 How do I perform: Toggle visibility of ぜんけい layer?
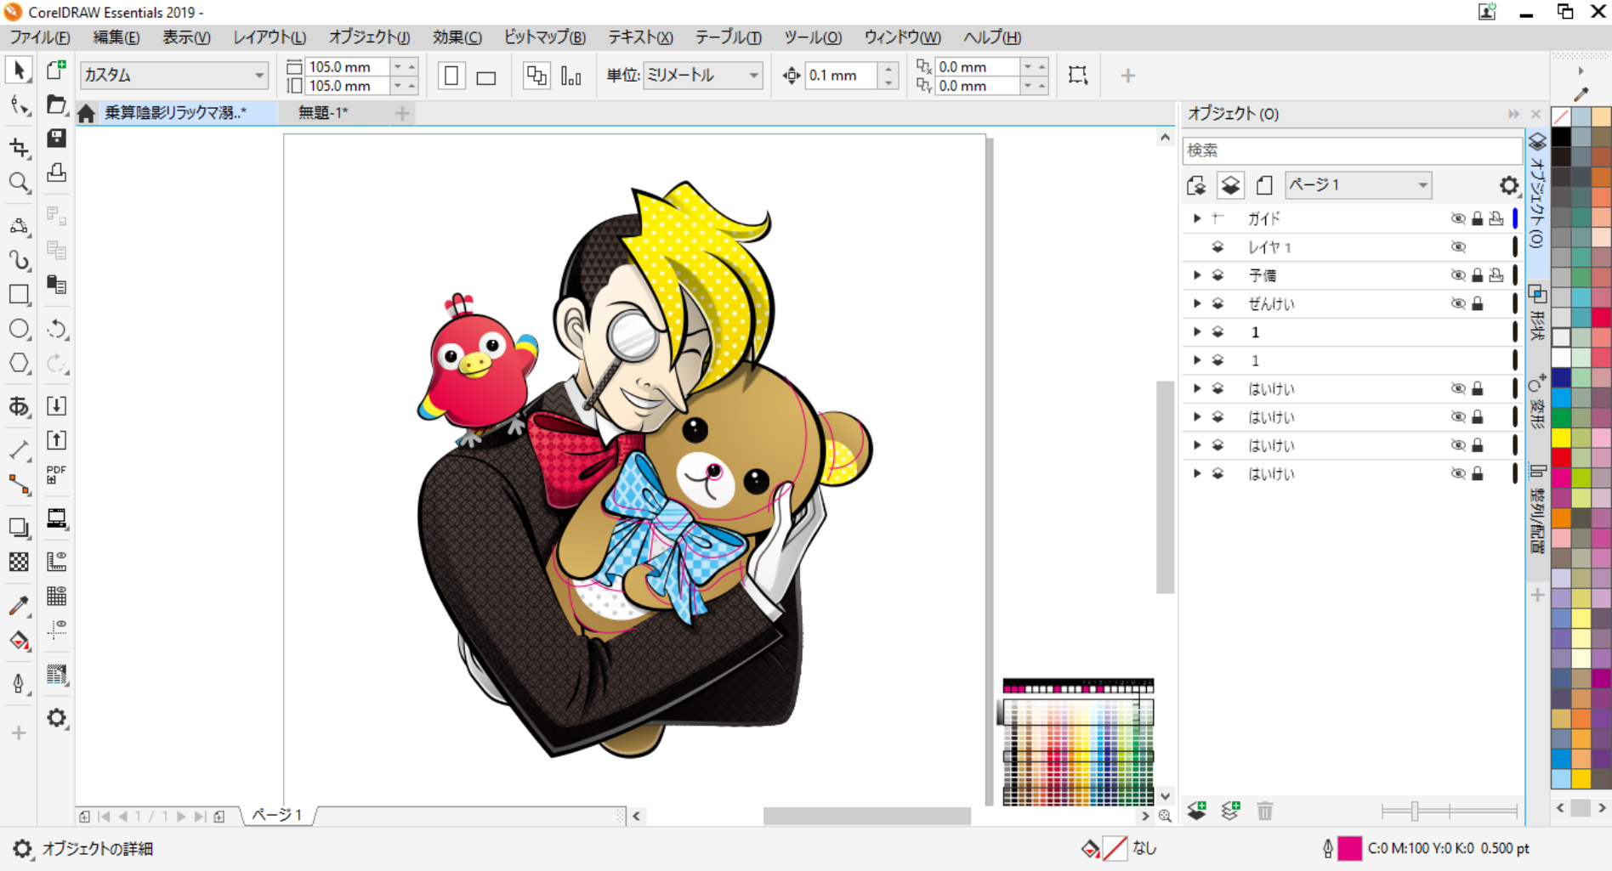click(1458, 303)
